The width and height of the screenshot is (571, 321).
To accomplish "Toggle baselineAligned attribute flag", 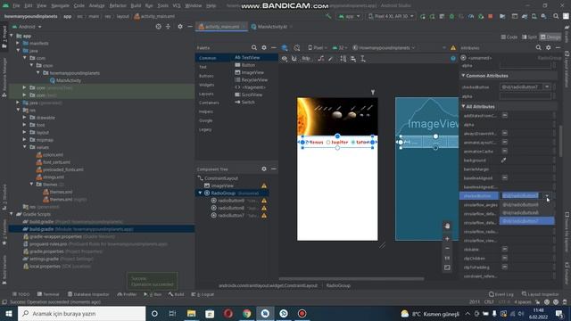I will pos(505,177).
